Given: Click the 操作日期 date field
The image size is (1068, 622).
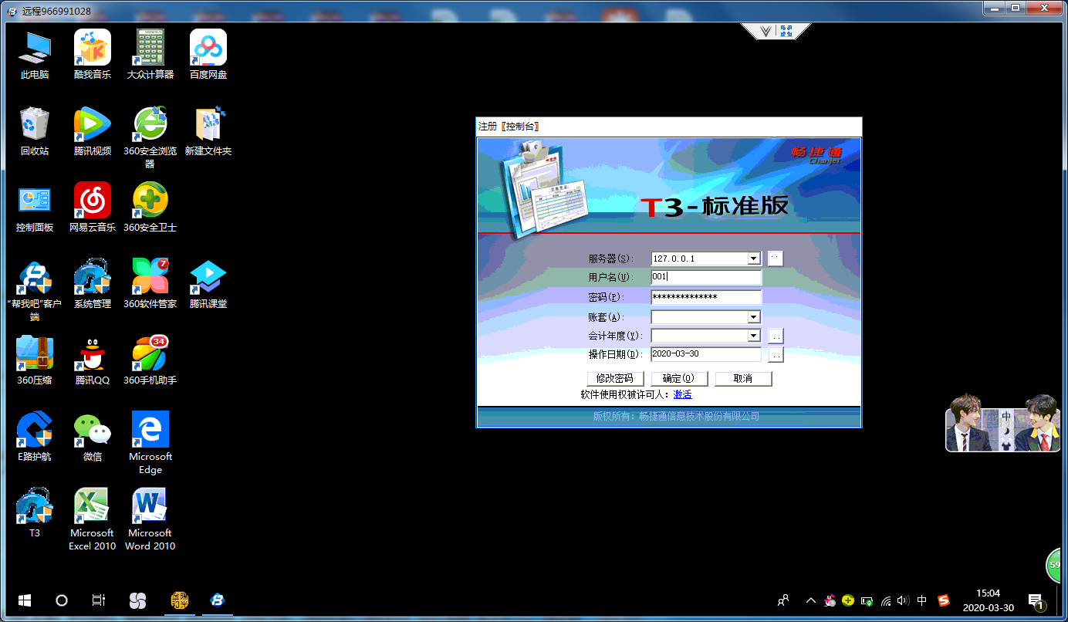Looking at the screenshot, I should pyautogui.click(x=706, y=354).
